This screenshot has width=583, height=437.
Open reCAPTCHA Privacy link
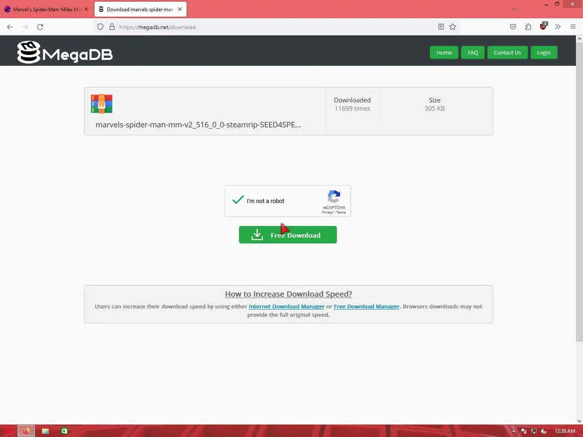(327, 213)
